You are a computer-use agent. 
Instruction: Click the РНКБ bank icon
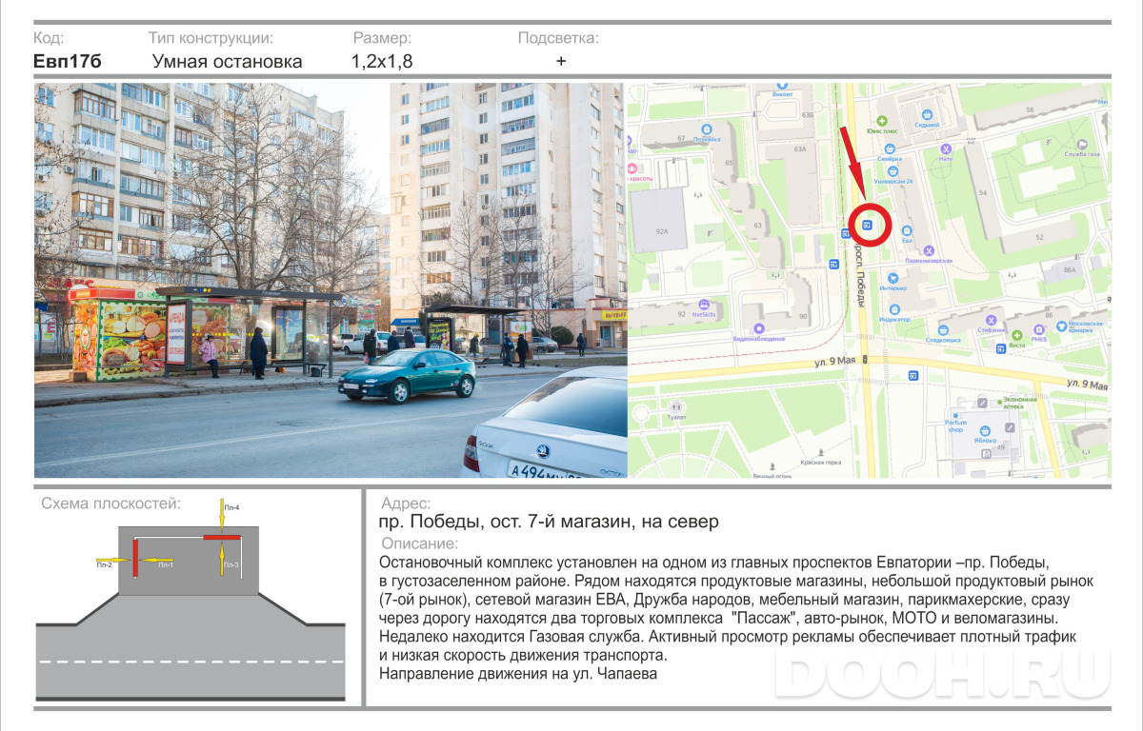pos(1039,329)
